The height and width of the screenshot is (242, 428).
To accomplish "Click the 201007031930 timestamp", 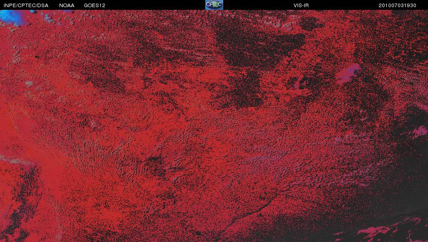I will click(x=398, y=5).
